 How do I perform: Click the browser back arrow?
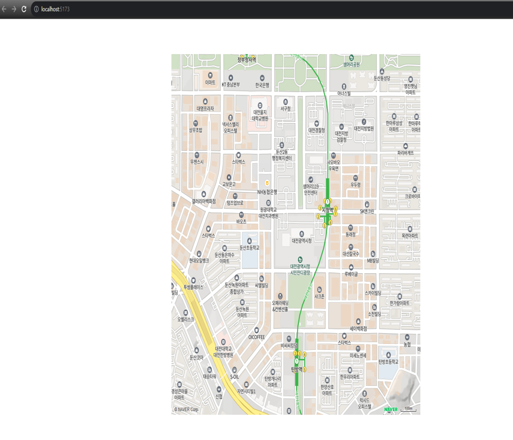pyautogui.click(x=4, y=9)
